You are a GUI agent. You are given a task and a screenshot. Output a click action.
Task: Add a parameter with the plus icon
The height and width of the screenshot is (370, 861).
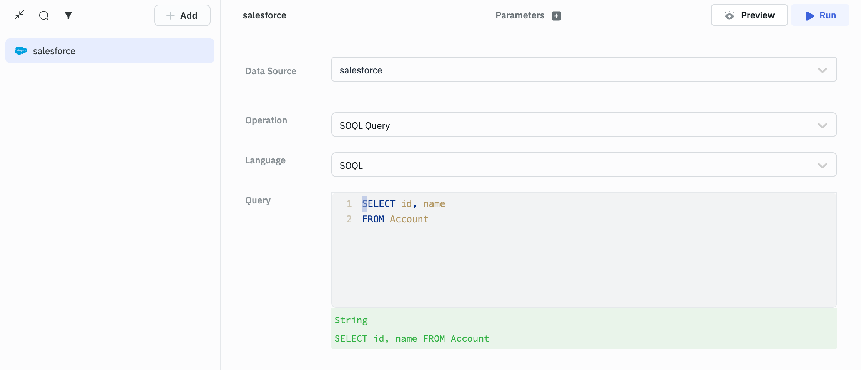(556, 16)
